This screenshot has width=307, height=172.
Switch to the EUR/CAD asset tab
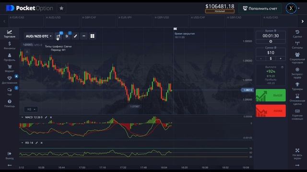(26, 21)
